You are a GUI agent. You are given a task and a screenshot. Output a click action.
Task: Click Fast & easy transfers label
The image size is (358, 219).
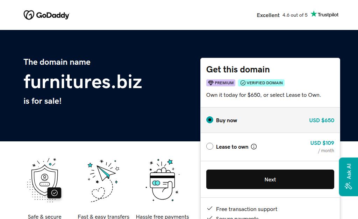click(x=103, y=217)
